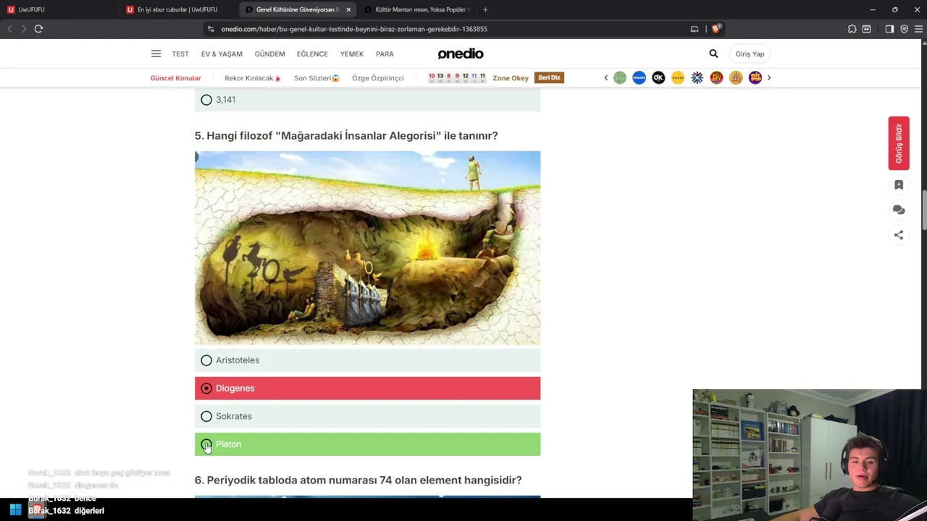Viewport: 927px width, 521px height.
Task: Open the TEST menu item
Action: pyautogui.click(x=180, y=54)
